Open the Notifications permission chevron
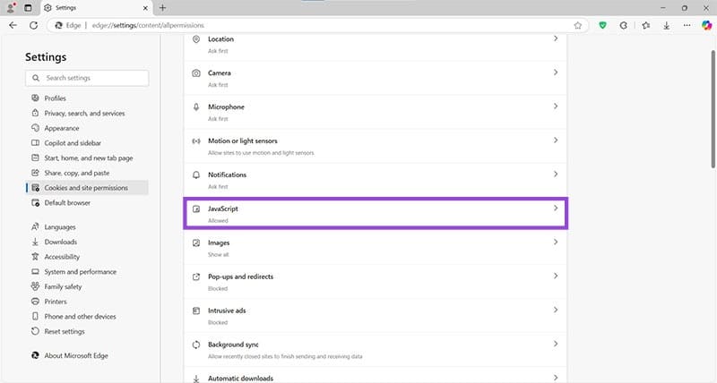 point(556,174)
